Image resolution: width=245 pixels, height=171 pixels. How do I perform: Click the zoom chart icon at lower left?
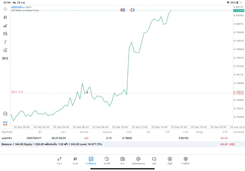pos(5,114)
